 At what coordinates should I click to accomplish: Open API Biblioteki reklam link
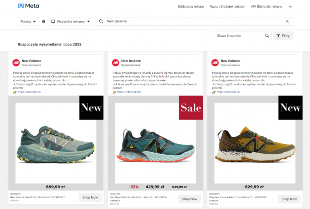click(x=266, y=6)
